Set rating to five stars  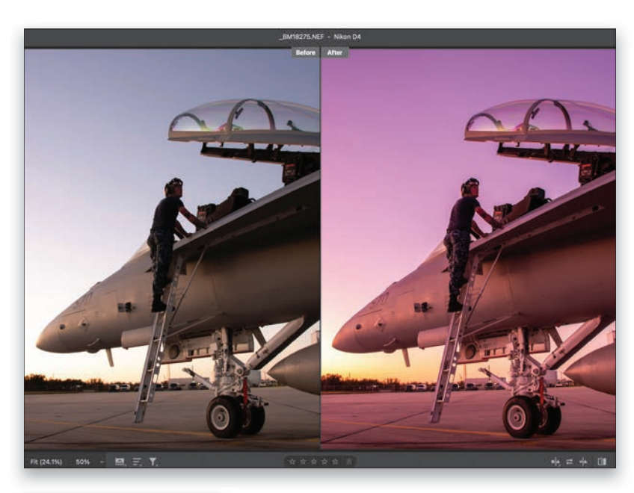[334, 462]
